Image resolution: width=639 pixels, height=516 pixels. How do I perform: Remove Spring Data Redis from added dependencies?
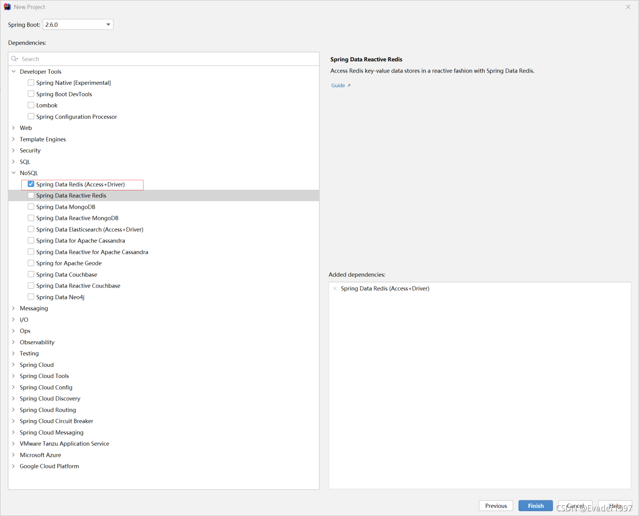click(335, 288)
